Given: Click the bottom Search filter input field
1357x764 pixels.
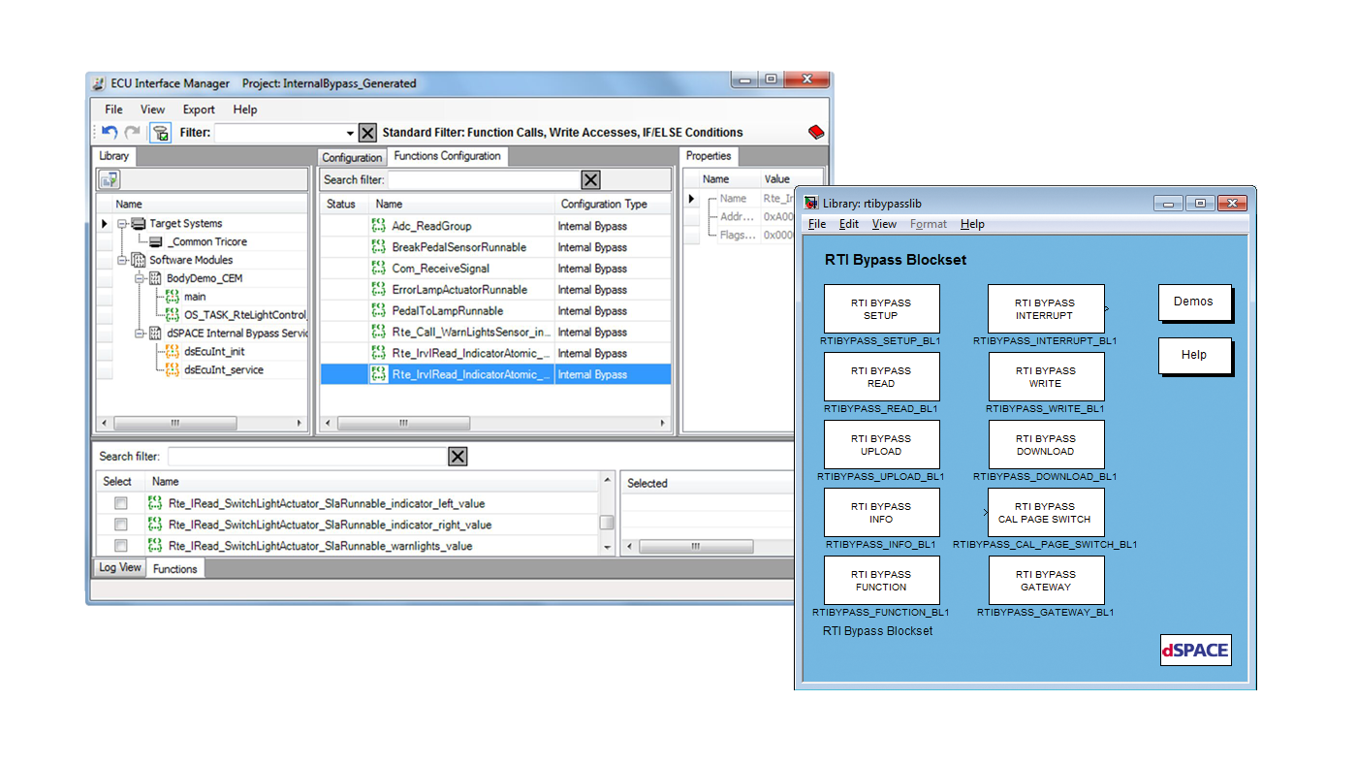Looking at the screenshot, I should (306, 457).
